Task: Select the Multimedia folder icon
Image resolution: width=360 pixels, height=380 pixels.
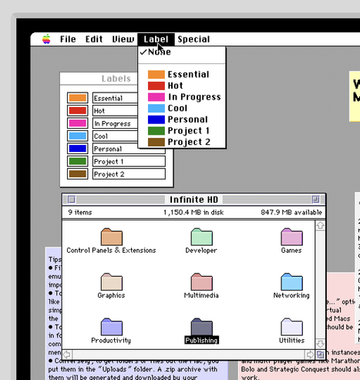Action: pyautogui.click(x=202, y=281)
